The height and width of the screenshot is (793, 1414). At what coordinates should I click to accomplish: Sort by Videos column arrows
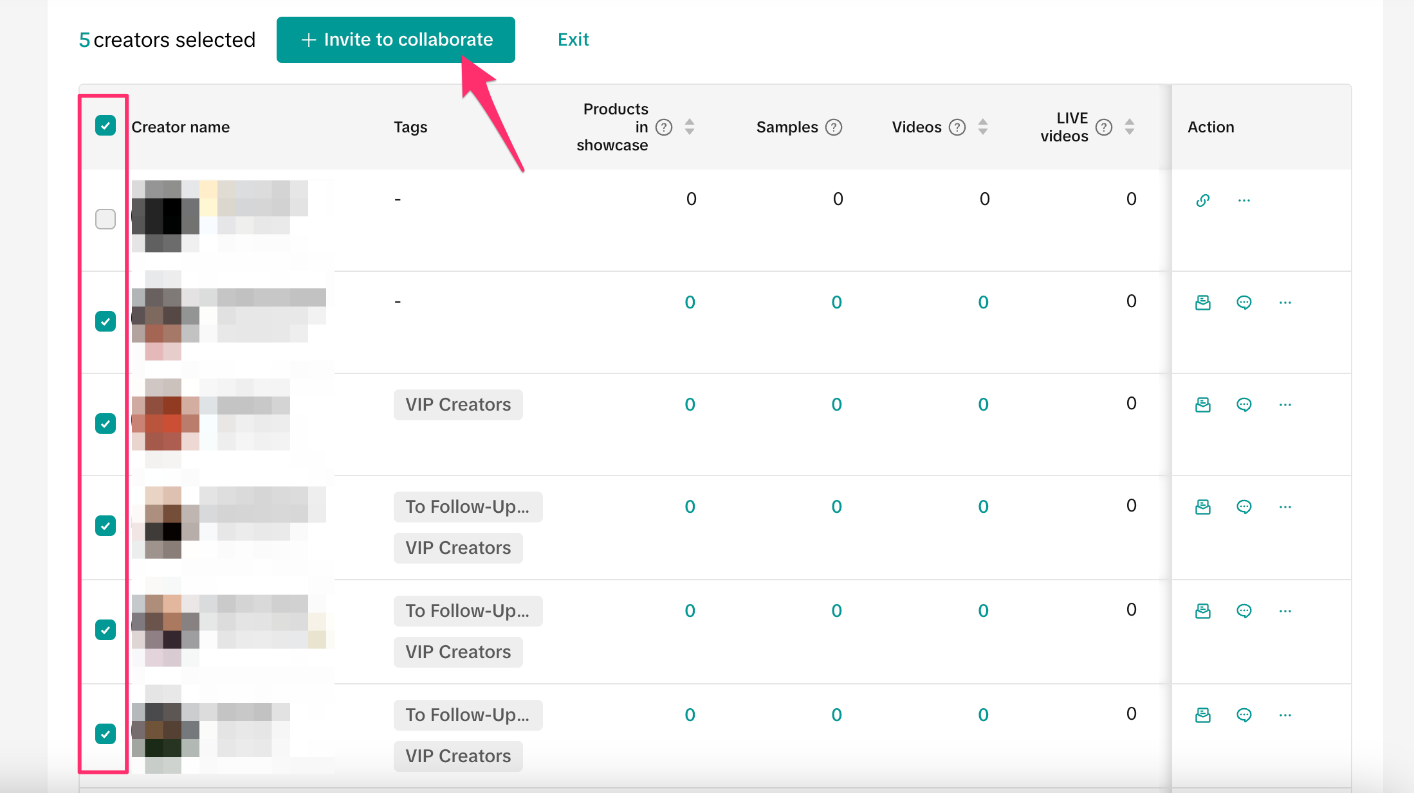pyautogui.click(x=983, y=127)
